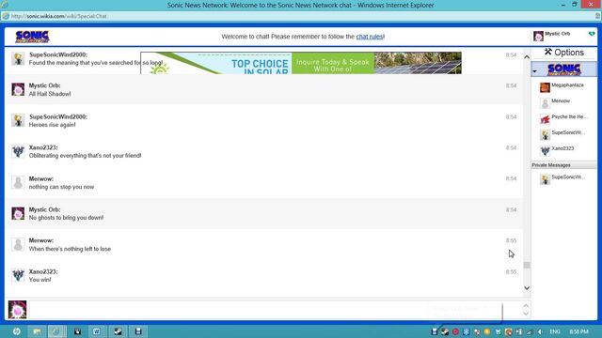Viewport: 602px width, 338px height.
Task: Click the HP start icon in taskbar
Action: (17, 331)
